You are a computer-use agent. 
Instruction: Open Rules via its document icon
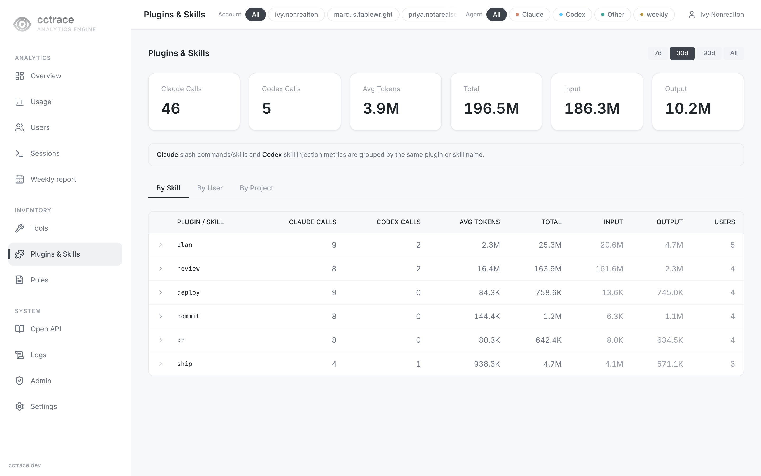(x=20, y=280)
